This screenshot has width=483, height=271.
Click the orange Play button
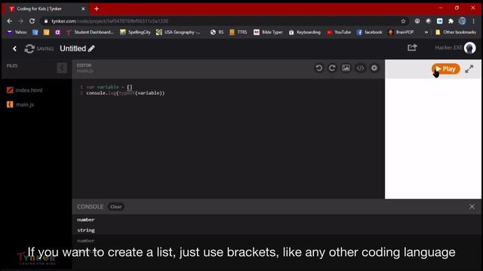click(446, 69)
